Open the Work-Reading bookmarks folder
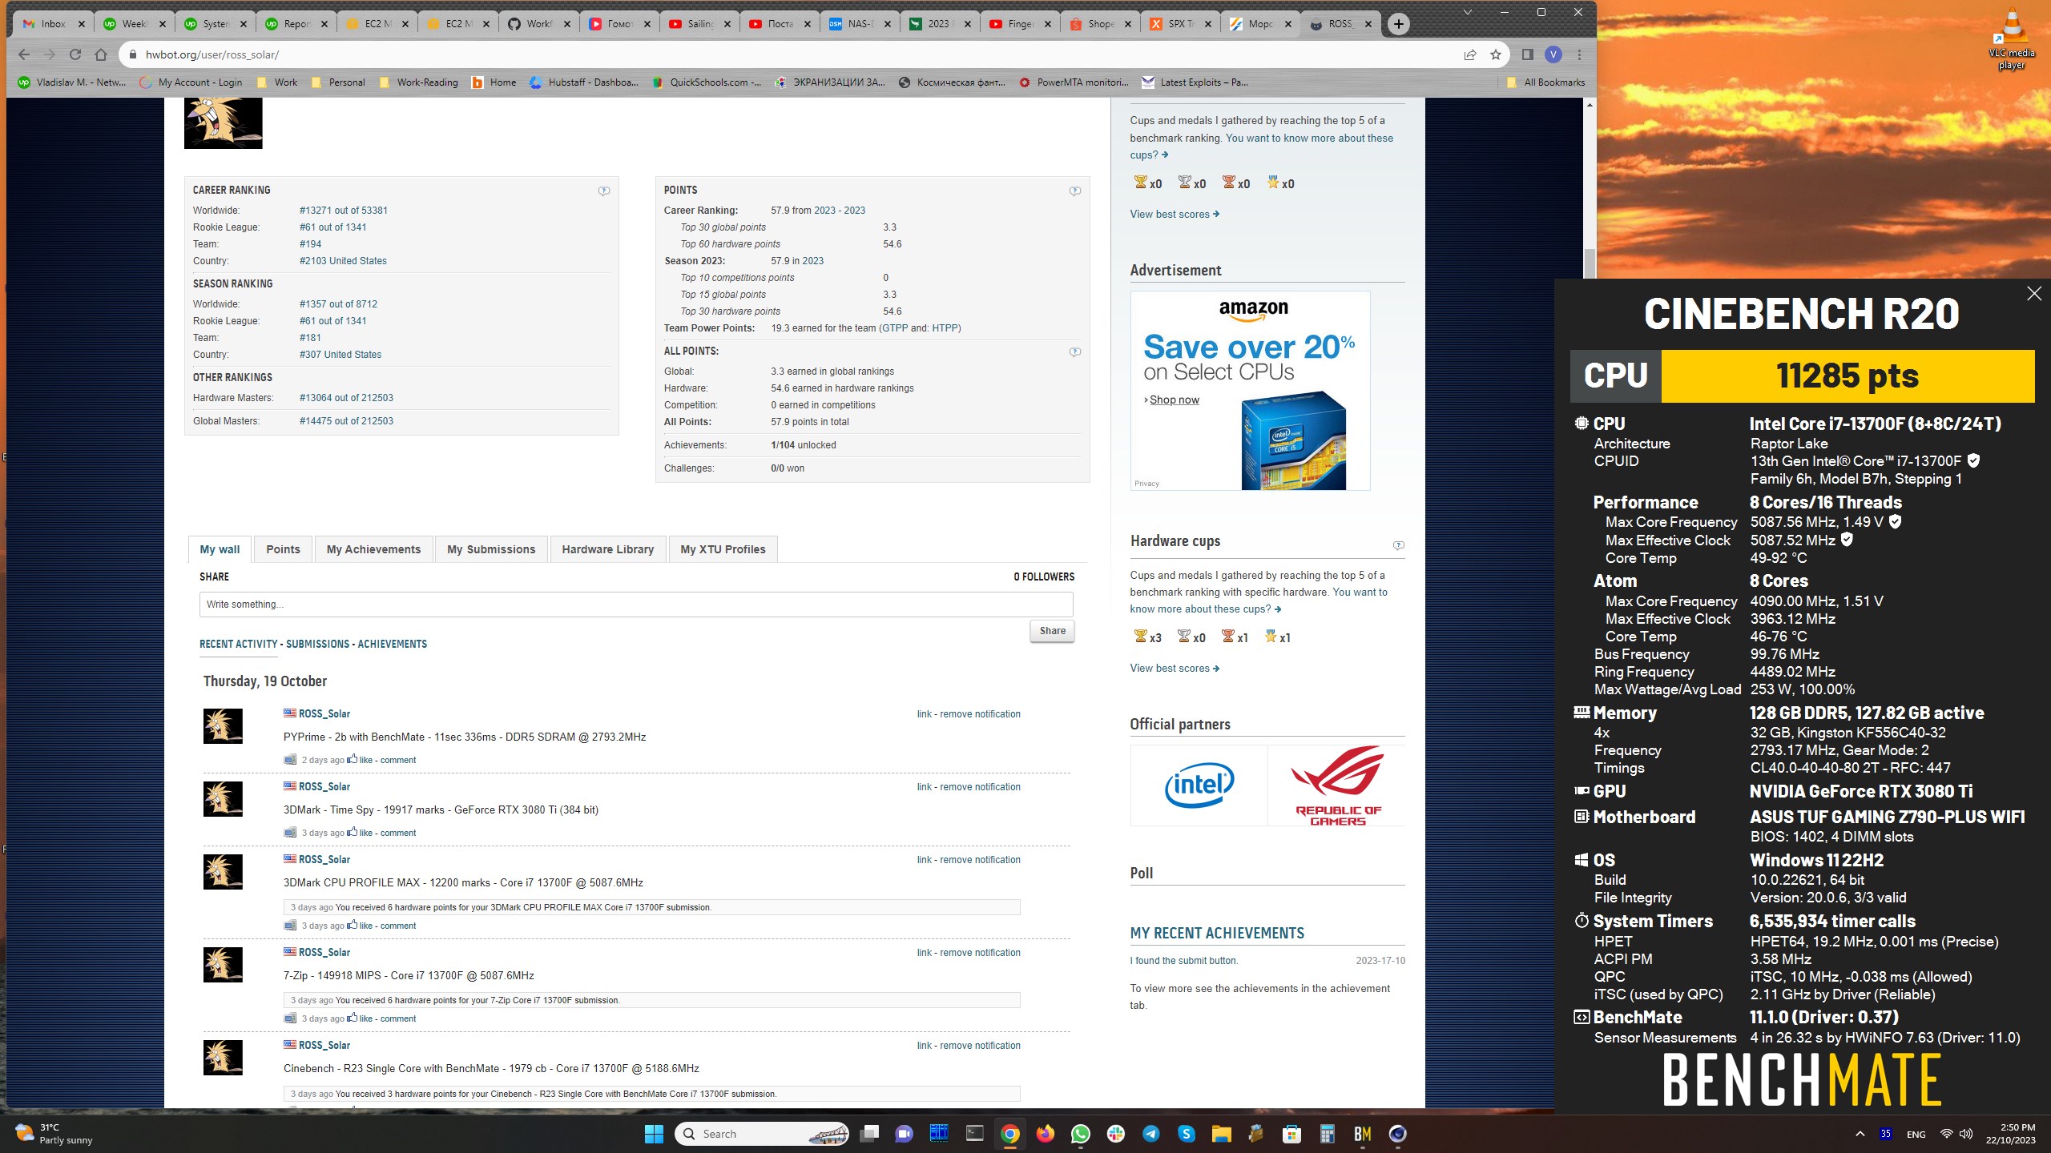 coord(418,82)
